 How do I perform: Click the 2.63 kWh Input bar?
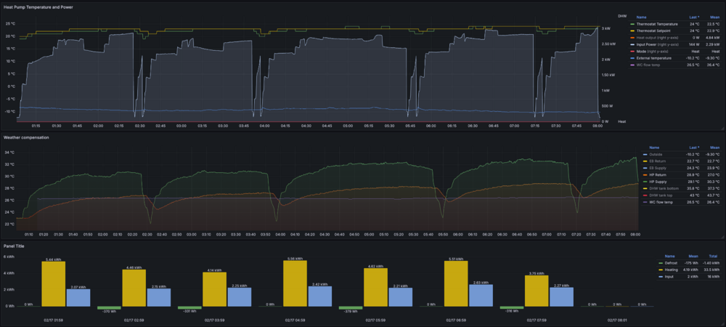click(481, 296)
